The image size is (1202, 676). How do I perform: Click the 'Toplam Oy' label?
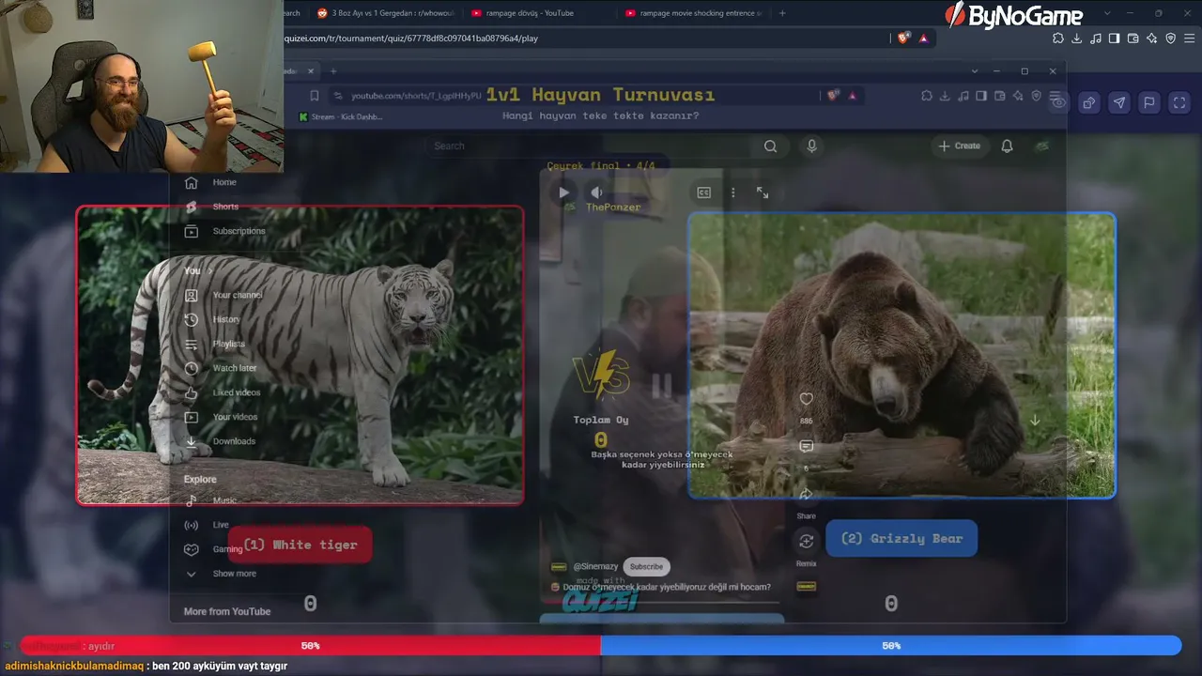601,420
